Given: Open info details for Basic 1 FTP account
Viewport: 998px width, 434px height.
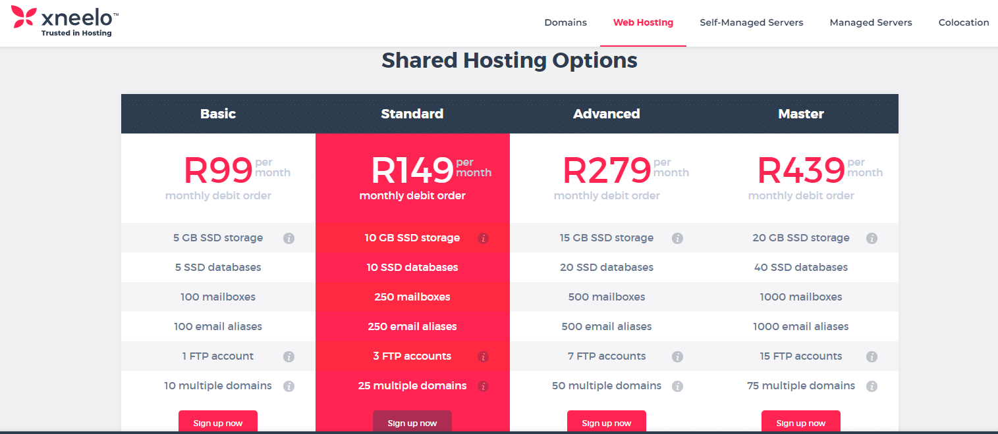Looking at the screenshot, I should click(x=289, y=356).
